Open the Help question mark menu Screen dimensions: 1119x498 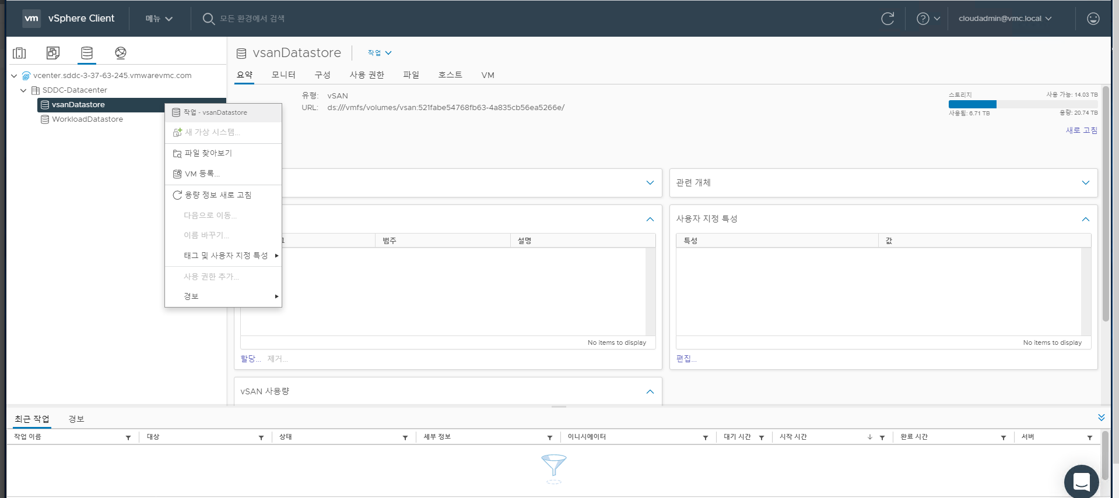coord(928,19)
